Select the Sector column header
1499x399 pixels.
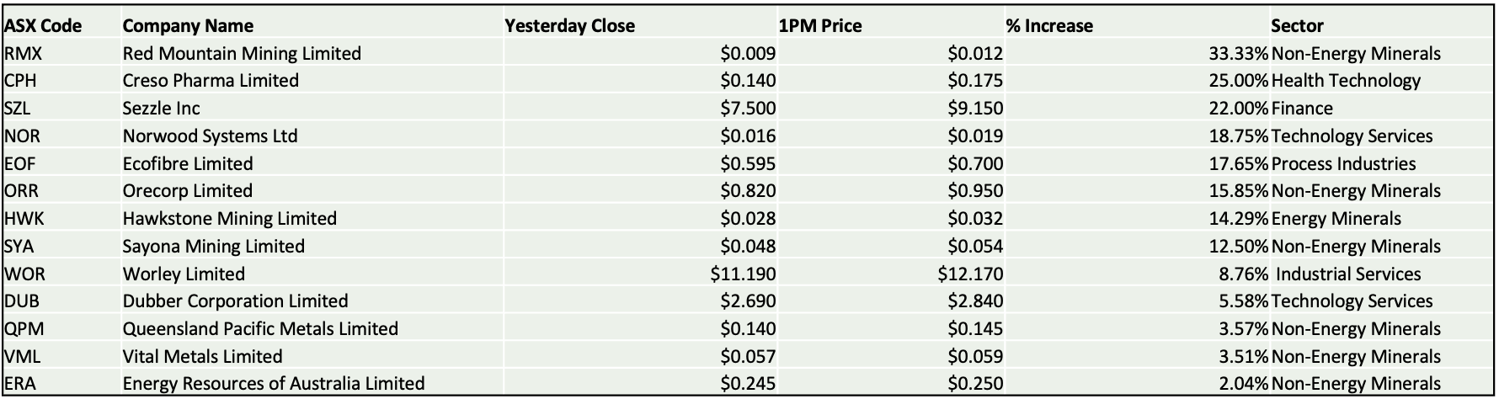tap(1298, 26)
